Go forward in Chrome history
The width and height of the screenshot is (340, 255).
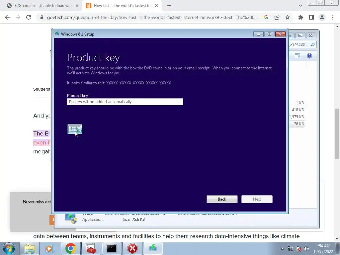click(18, 17)
